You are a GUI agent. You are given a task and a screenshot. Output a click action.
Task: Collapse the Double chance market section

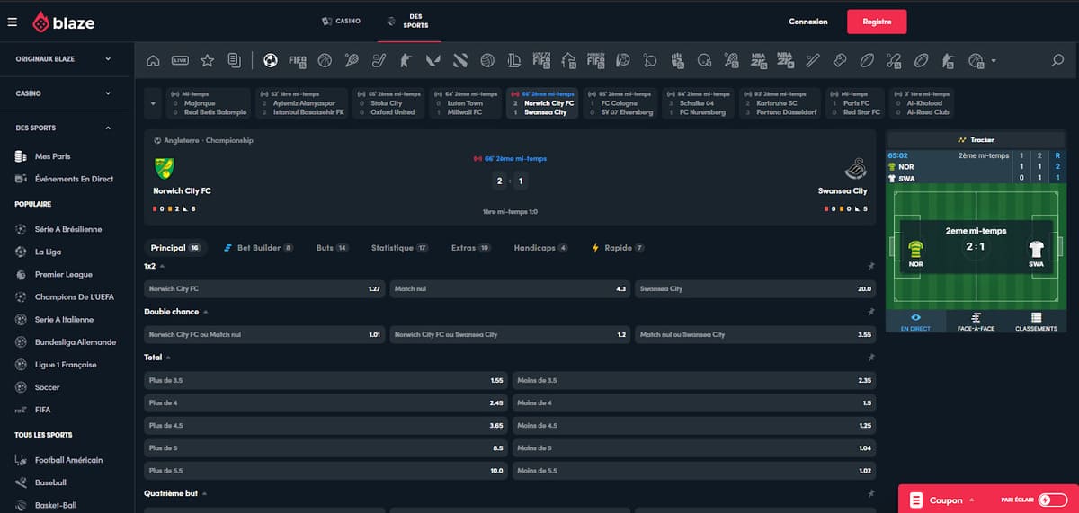click(206, 312)
